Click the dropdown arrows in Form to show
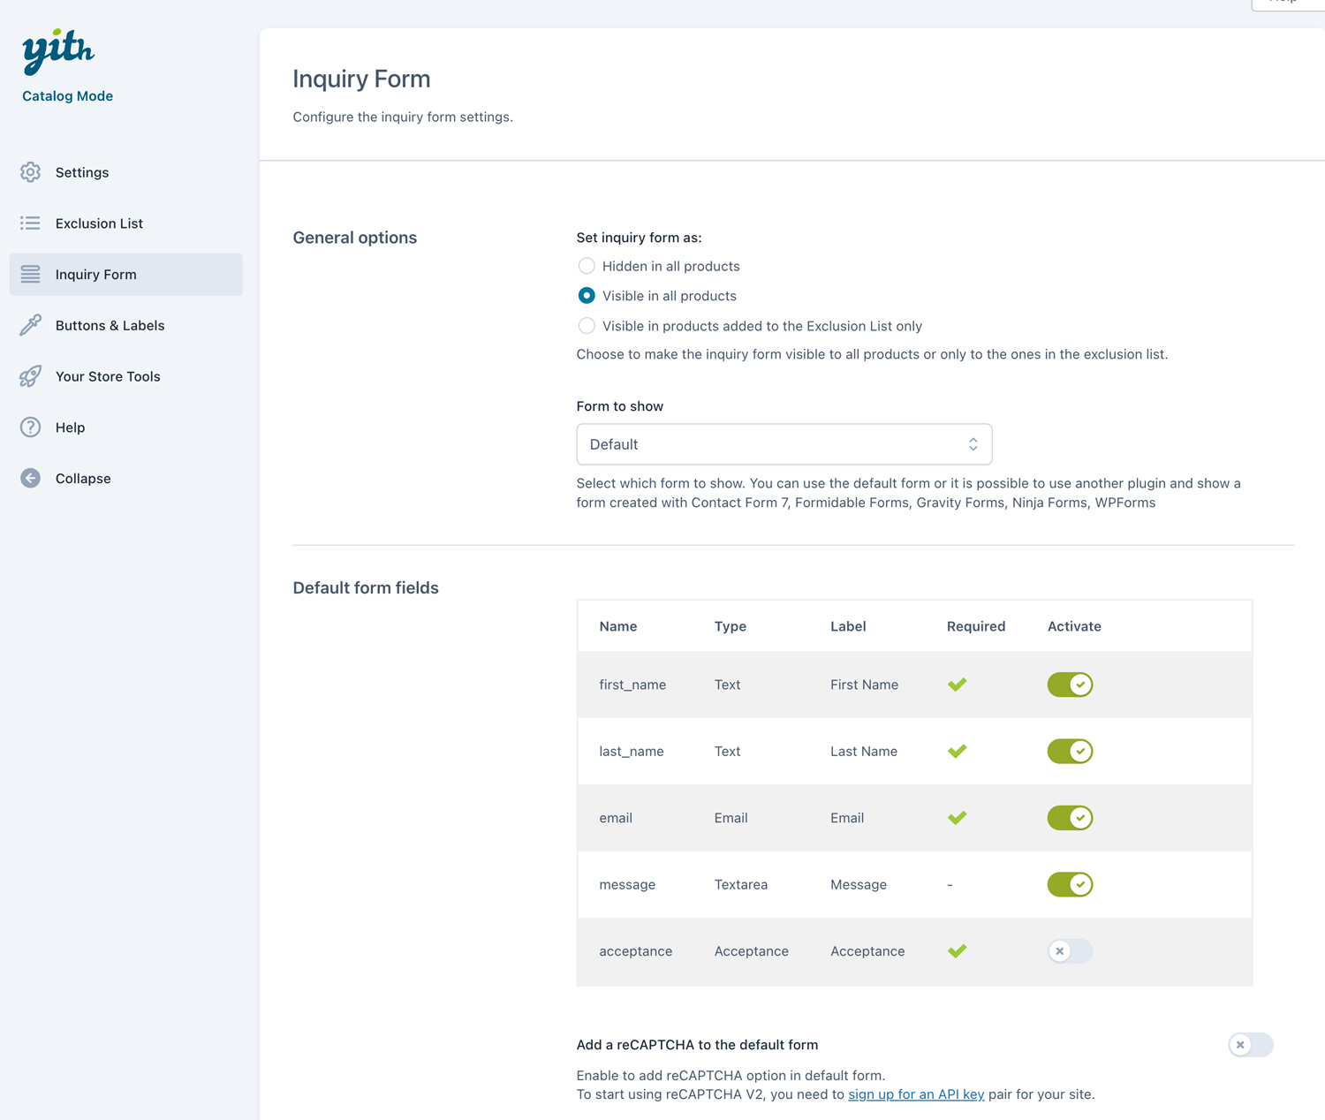Viewport: 1325px width, 1120px height. click(x=973, y=444)
